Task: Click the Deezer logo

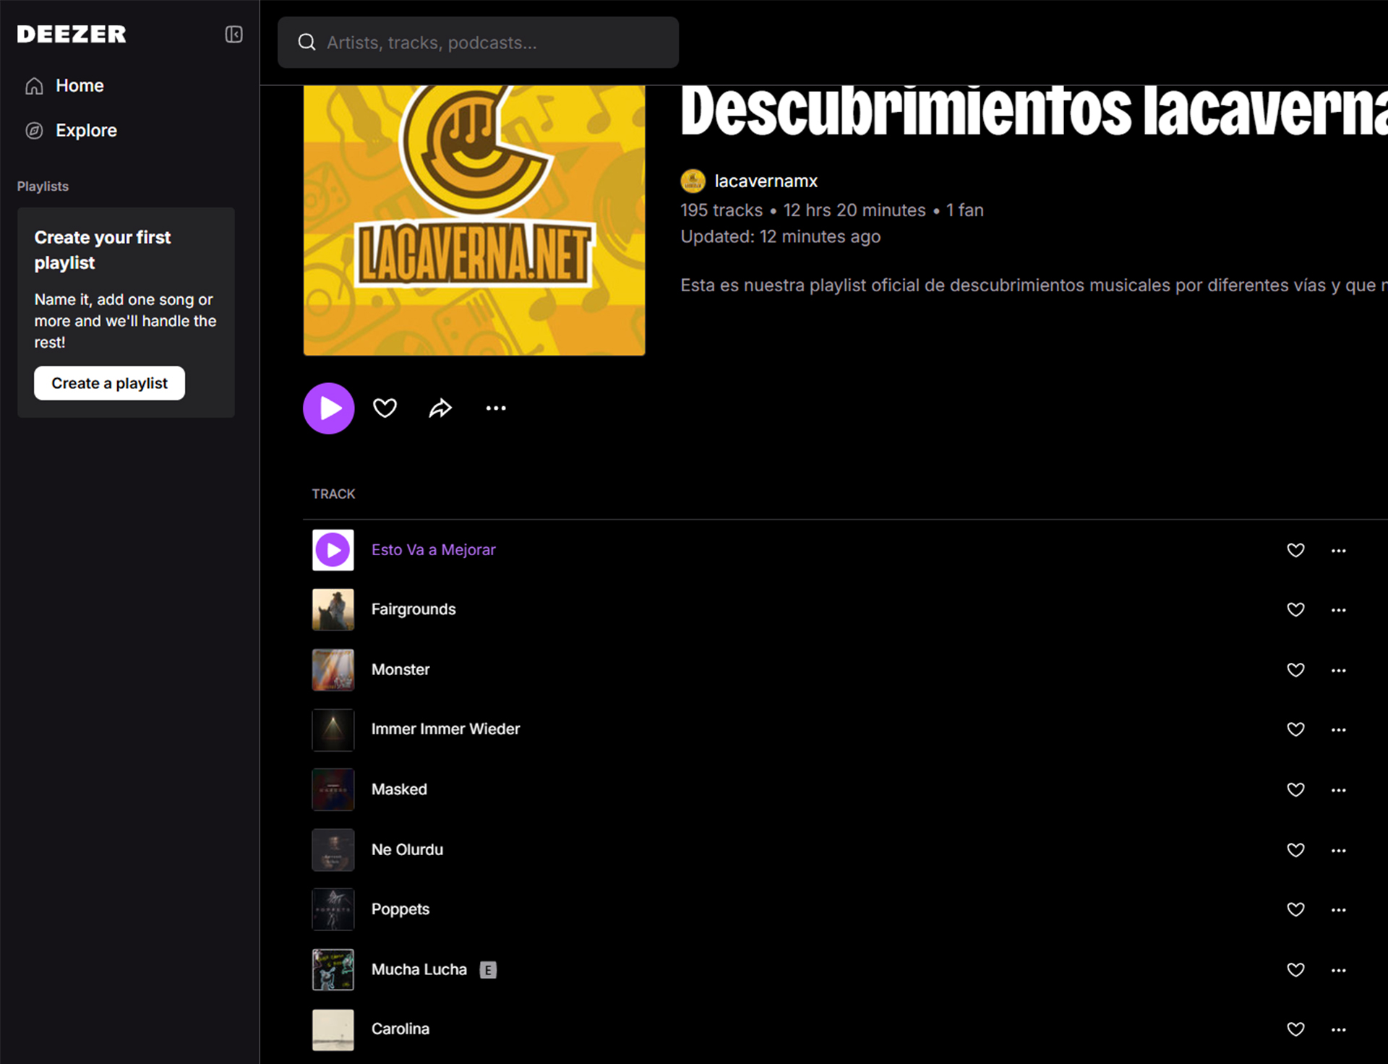Action: 72,34
